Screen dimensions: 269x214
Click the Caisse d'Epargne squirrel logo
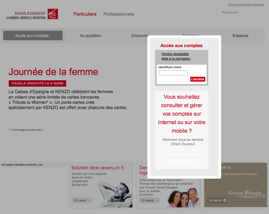[53, 14]
